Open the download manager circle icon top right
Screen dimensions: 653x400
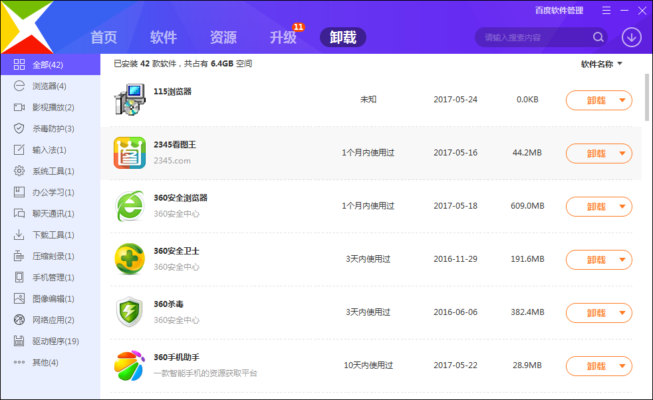631,37
